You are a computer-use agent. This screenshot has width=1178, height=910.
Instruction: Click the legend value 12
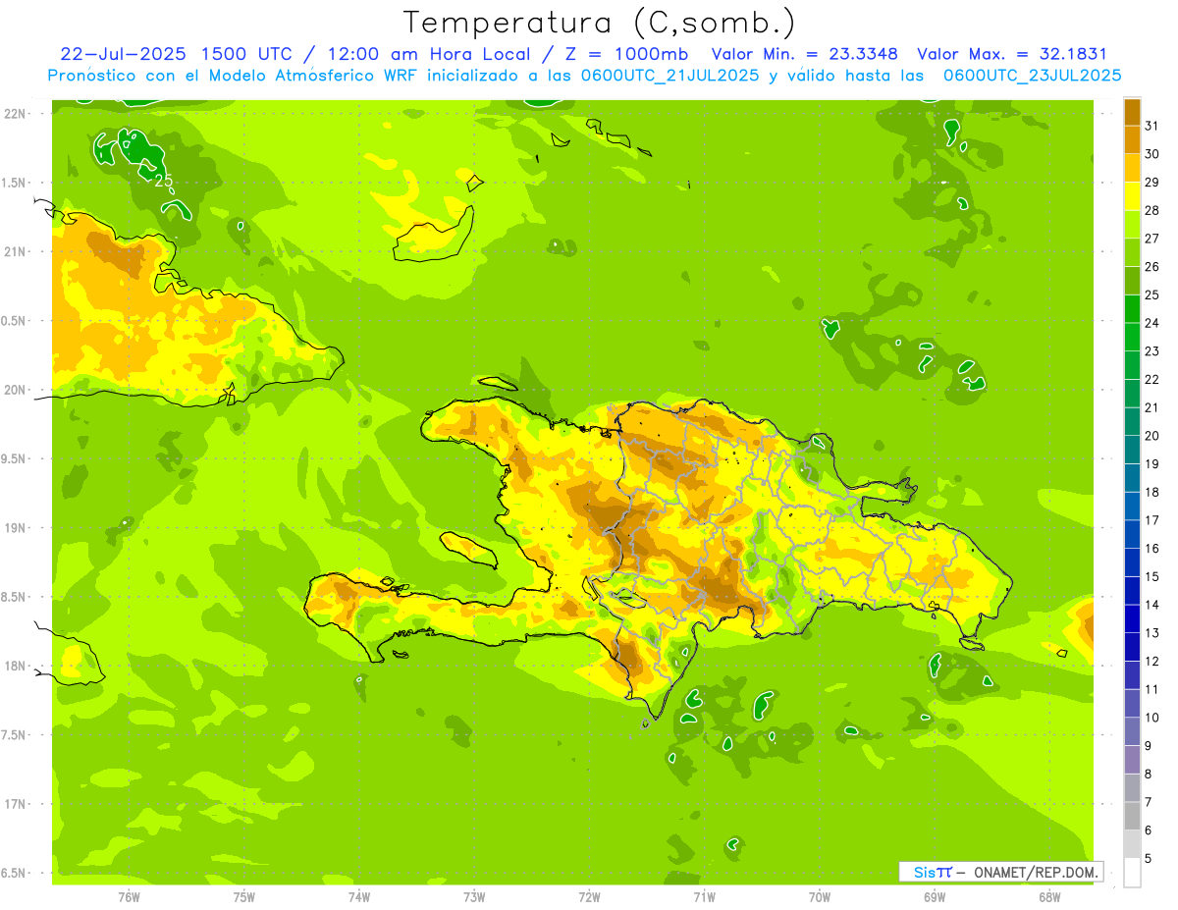tap(1151, 662)
